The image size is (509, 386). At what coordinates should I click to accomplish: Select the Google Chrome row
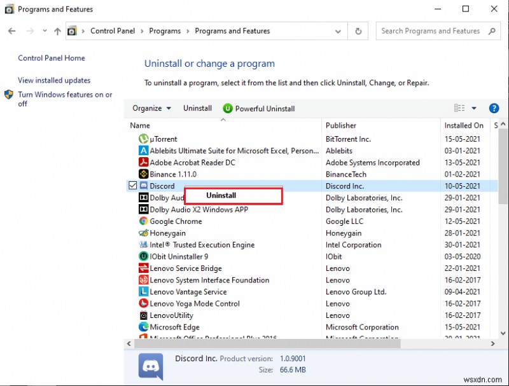pos(312,221)
